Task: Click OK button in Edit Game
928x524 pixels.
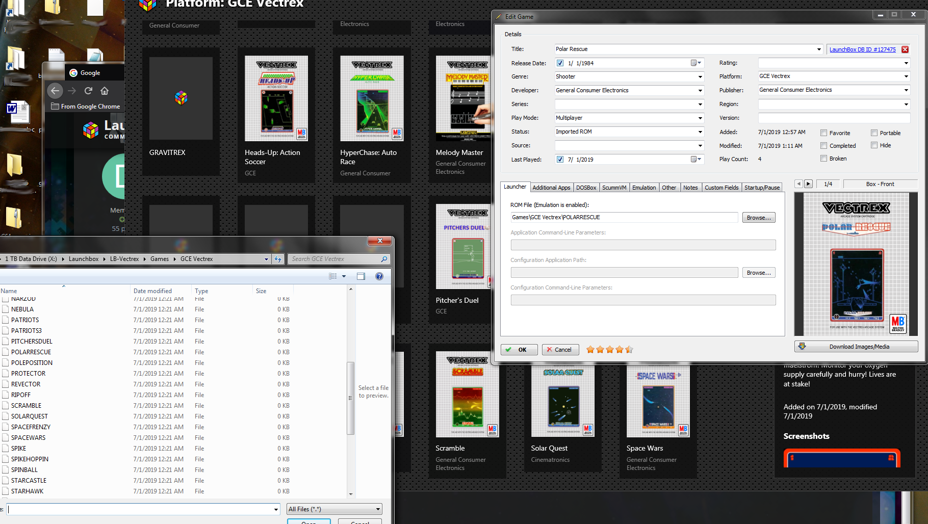Action: point(519,350)
